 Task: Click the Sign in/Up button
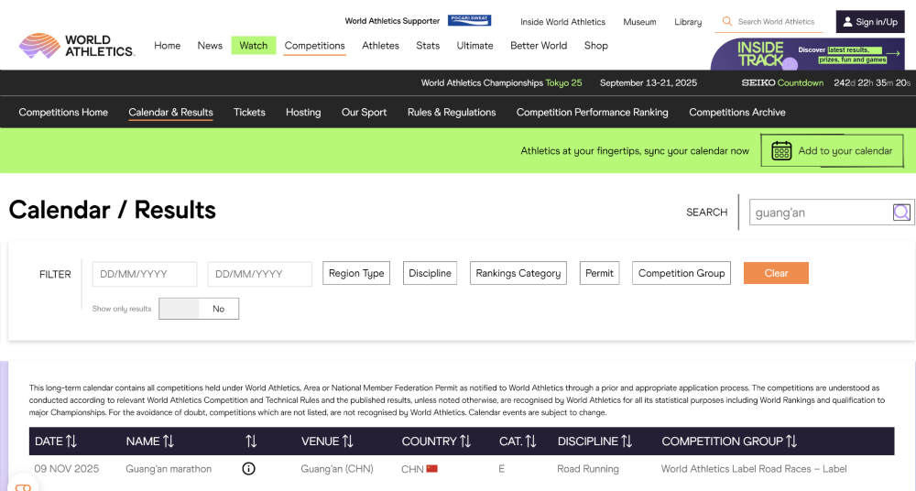869,22
